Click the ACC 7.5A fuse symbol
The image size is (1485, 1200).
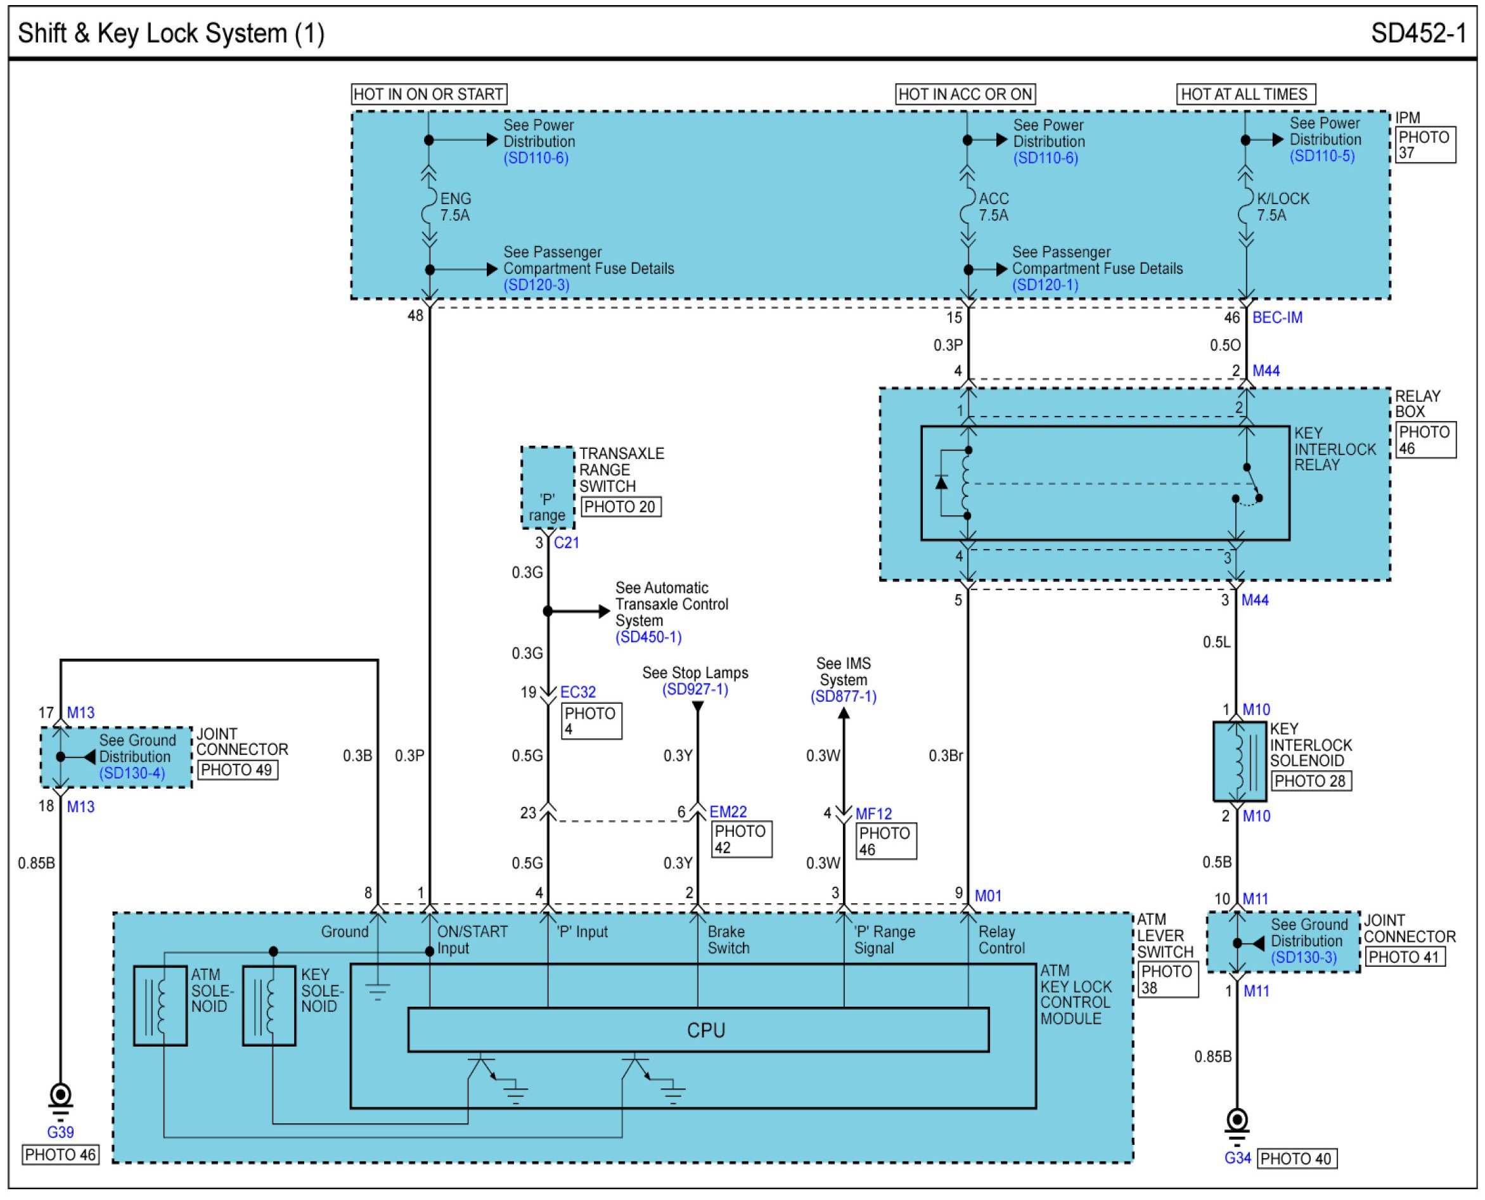tap(967, 206)
